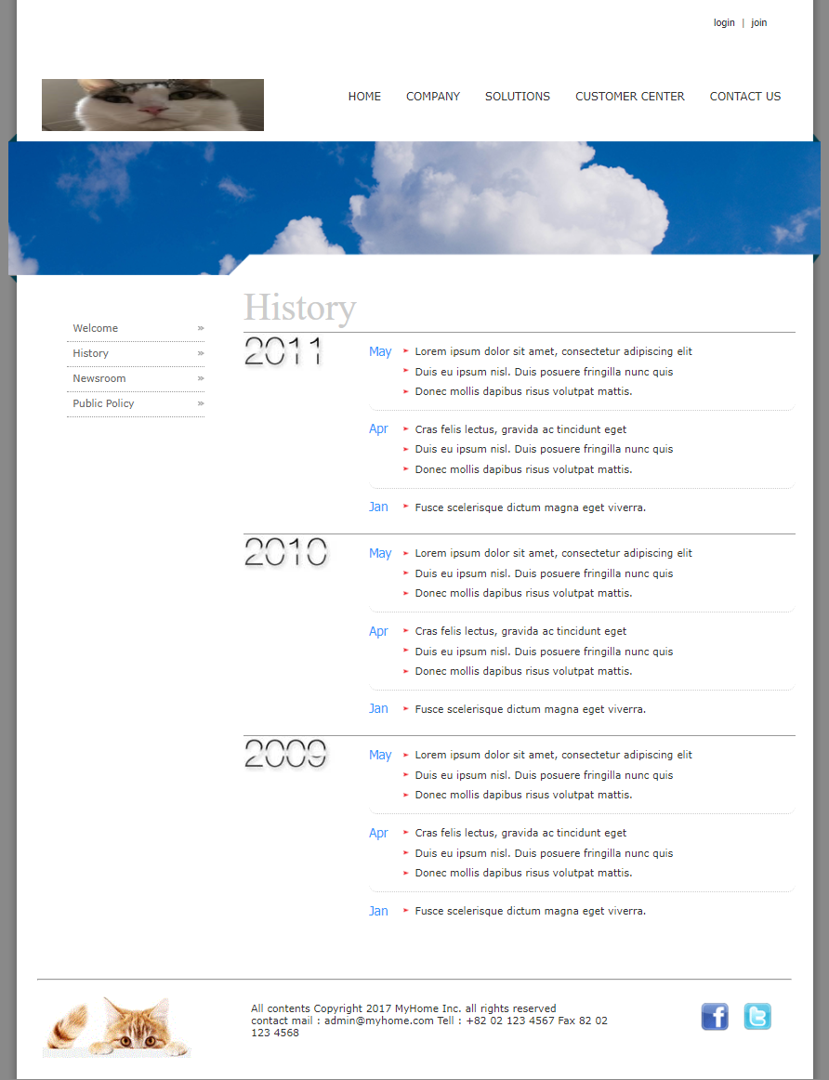Open the CONTACT US menu item
Screen dimensions: 829x1080
click(745, 97)
